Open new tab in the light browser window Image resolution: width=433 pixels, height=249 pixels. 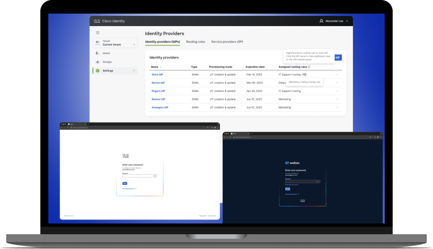pyautogui.click(x=88, y=124)
